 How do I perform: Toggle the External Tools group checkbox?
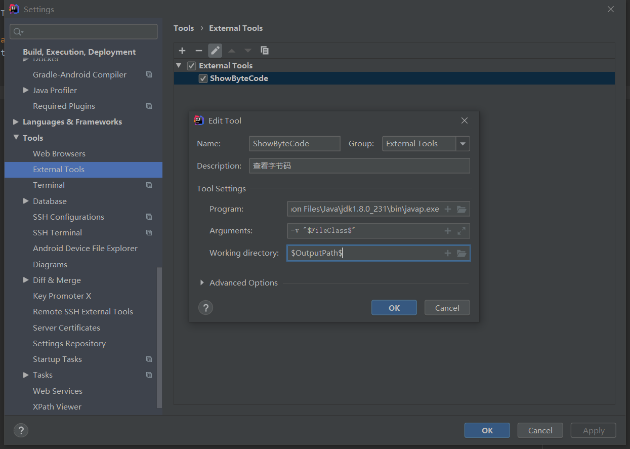tap(191, 66)
